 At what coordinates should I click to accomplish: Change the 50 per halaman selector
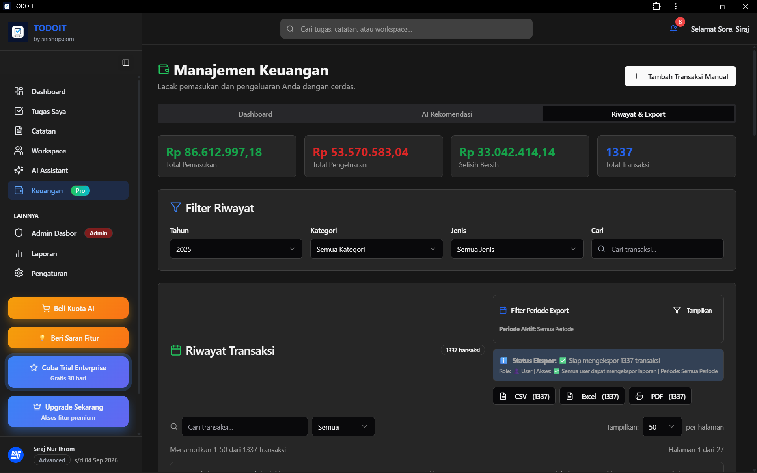[x=662, y=426]
